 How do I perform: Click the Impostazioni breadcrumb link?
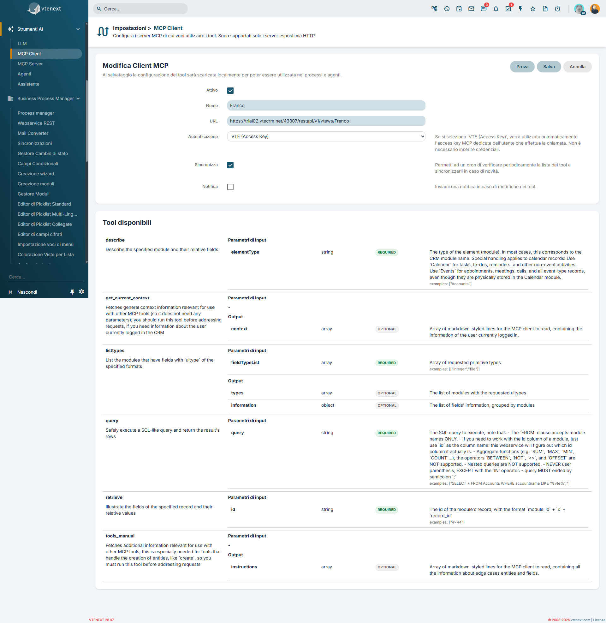click(130, 28)
